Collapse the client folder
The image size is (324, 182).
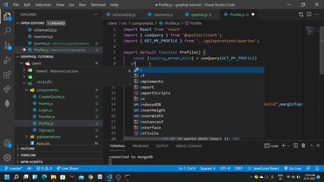pos(21,63)
